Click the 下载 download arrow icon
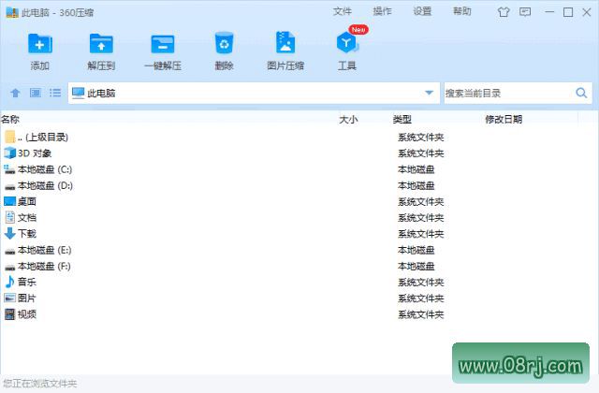 pyautogui.click(x=9, y=233)
